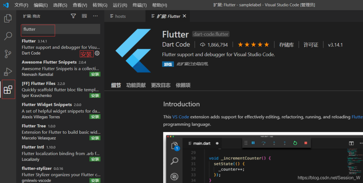Click the 卸载 uninstall button
363x183 pixels.
point(168,64)
